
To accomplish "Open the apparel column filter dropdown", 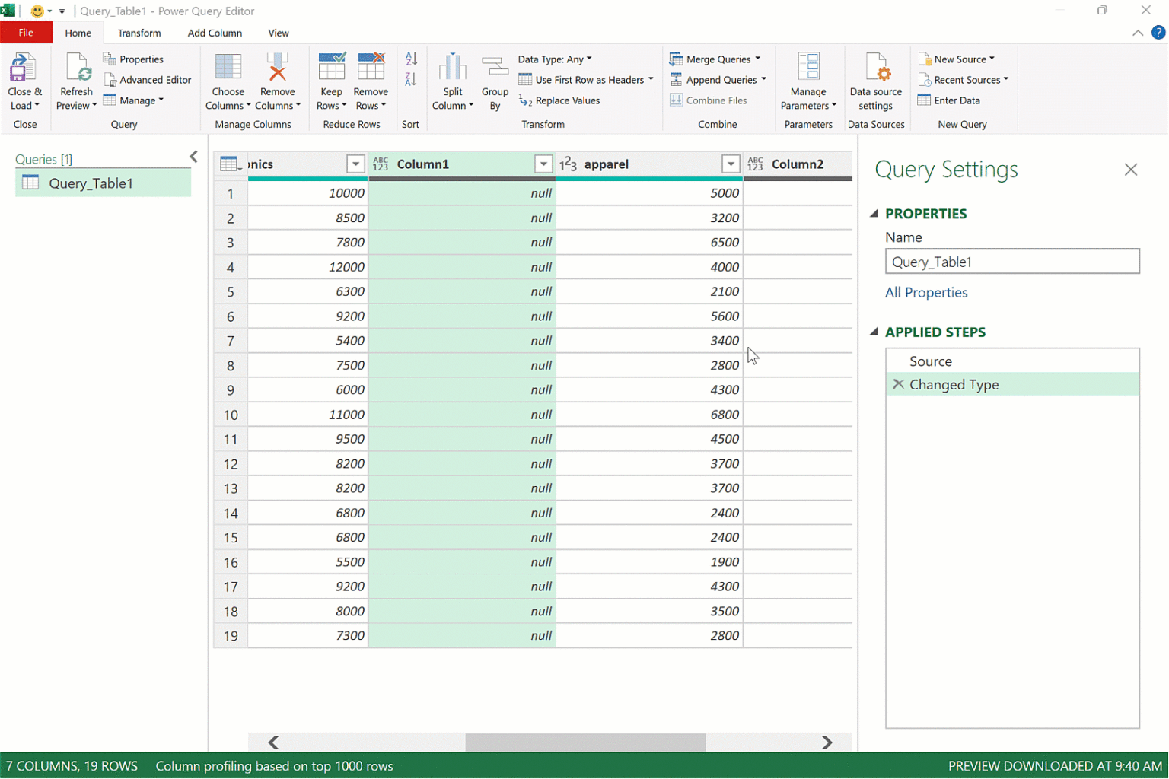I will [x=730, y=164].
